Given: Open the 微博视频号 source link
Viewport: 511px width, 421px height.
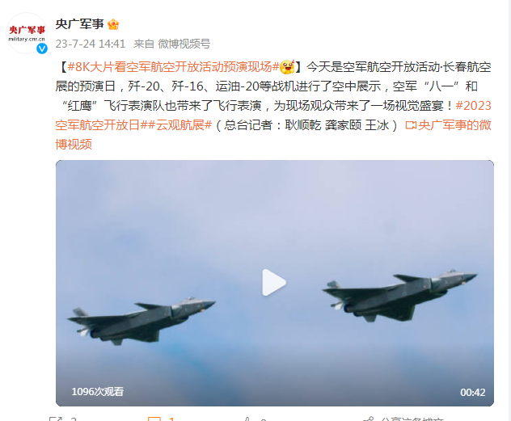Looking at the screenshot, I should click(x=184, y=44).
